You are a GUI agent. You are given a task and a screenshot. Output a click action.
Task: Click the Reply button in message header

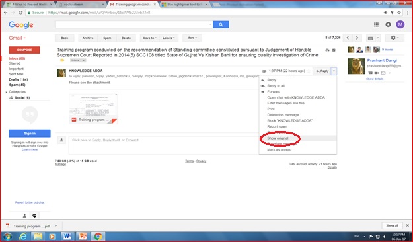click(x=322, y=71)
